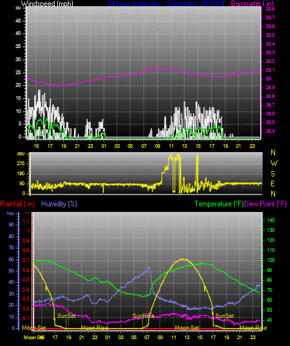Click the 'Moon Set' label near hour 13
Screen dimensions: 290x346
click(187, 328)
